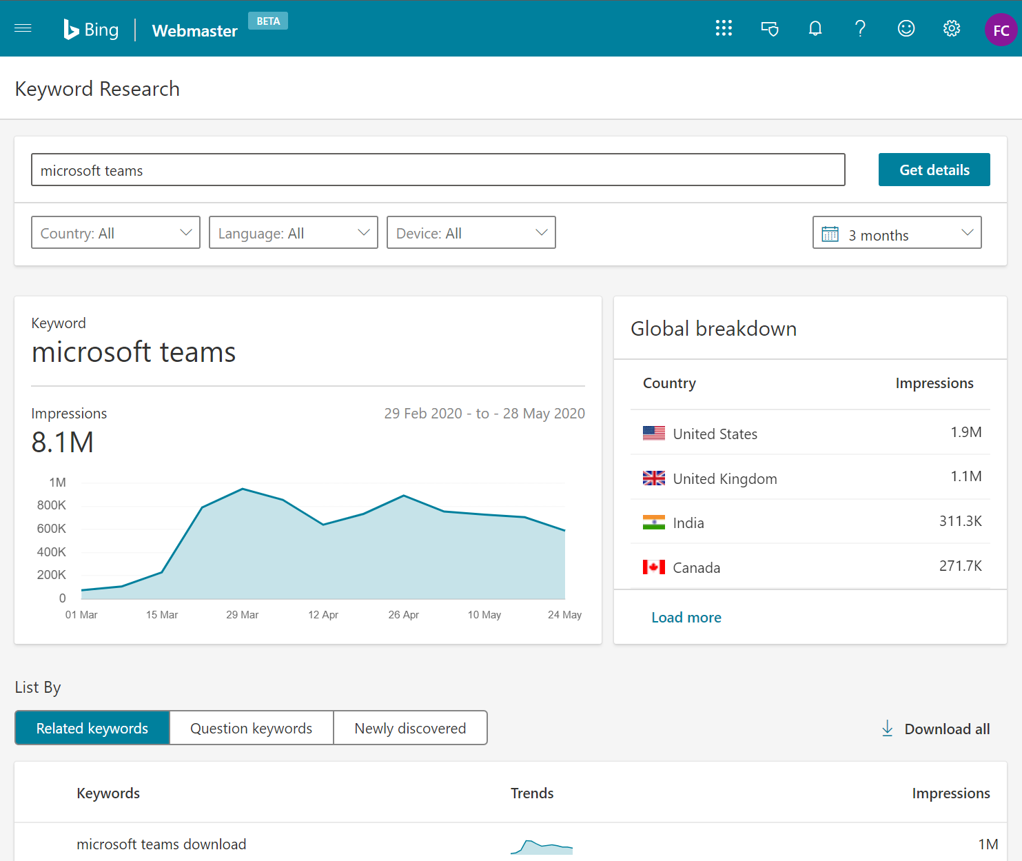Click the download icon next to Download all

(x=888, y=729)
